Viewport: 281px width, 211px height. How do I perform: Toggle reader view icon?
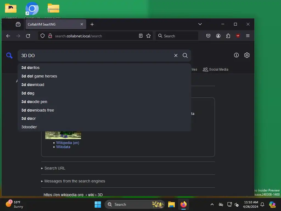coord(141,36)
